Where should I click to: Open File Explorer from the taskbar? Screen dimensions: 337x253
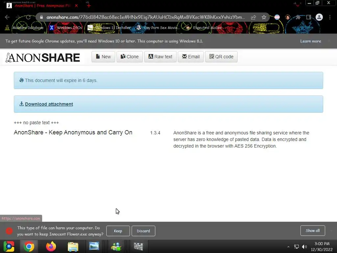point(73,246)
